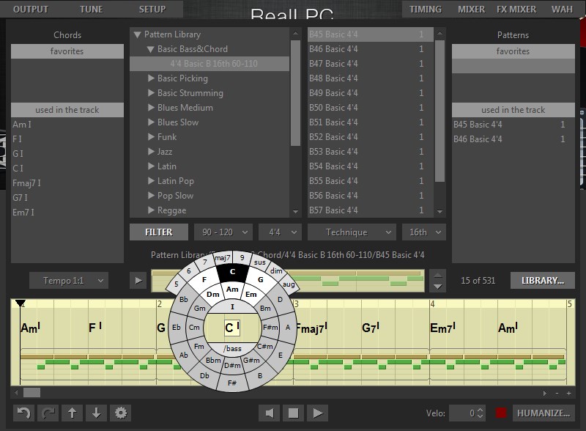This screenshot has width=586, height=431.
Task: Open the 4'4 time signature dropdown
Action: coord(280,232)
